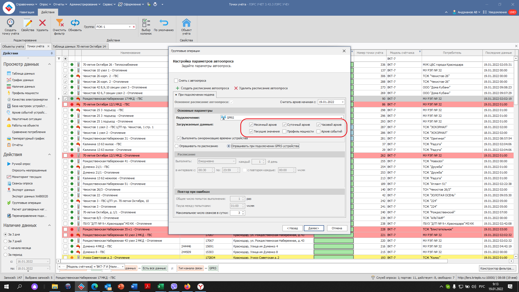Enable Профиль мощности checkbox in dialog

[284, 131]
